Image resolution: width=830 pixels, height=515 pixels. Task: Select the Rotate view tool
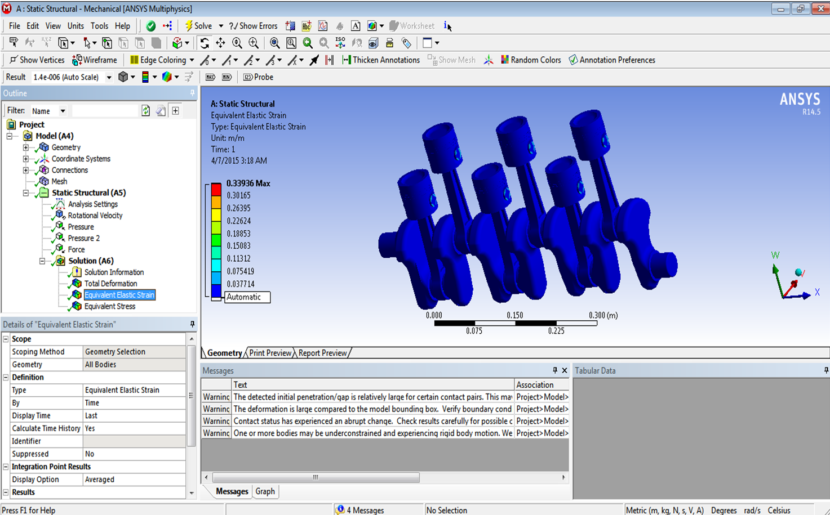click(205, 43)
